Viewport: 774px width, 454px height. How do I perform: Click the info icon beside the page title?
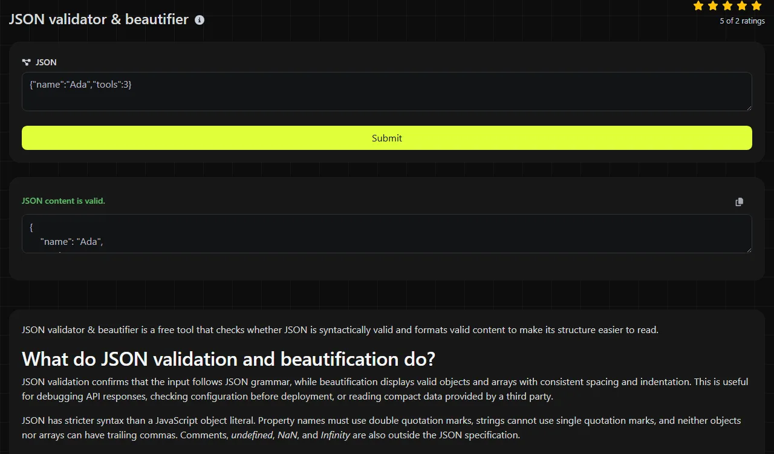coord(200,20)
